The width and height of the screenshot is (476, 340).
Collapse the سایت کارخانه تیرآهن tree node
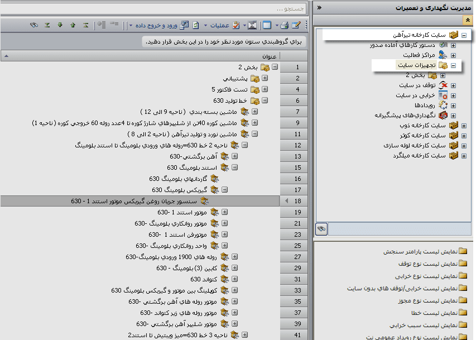coord(464,35)
